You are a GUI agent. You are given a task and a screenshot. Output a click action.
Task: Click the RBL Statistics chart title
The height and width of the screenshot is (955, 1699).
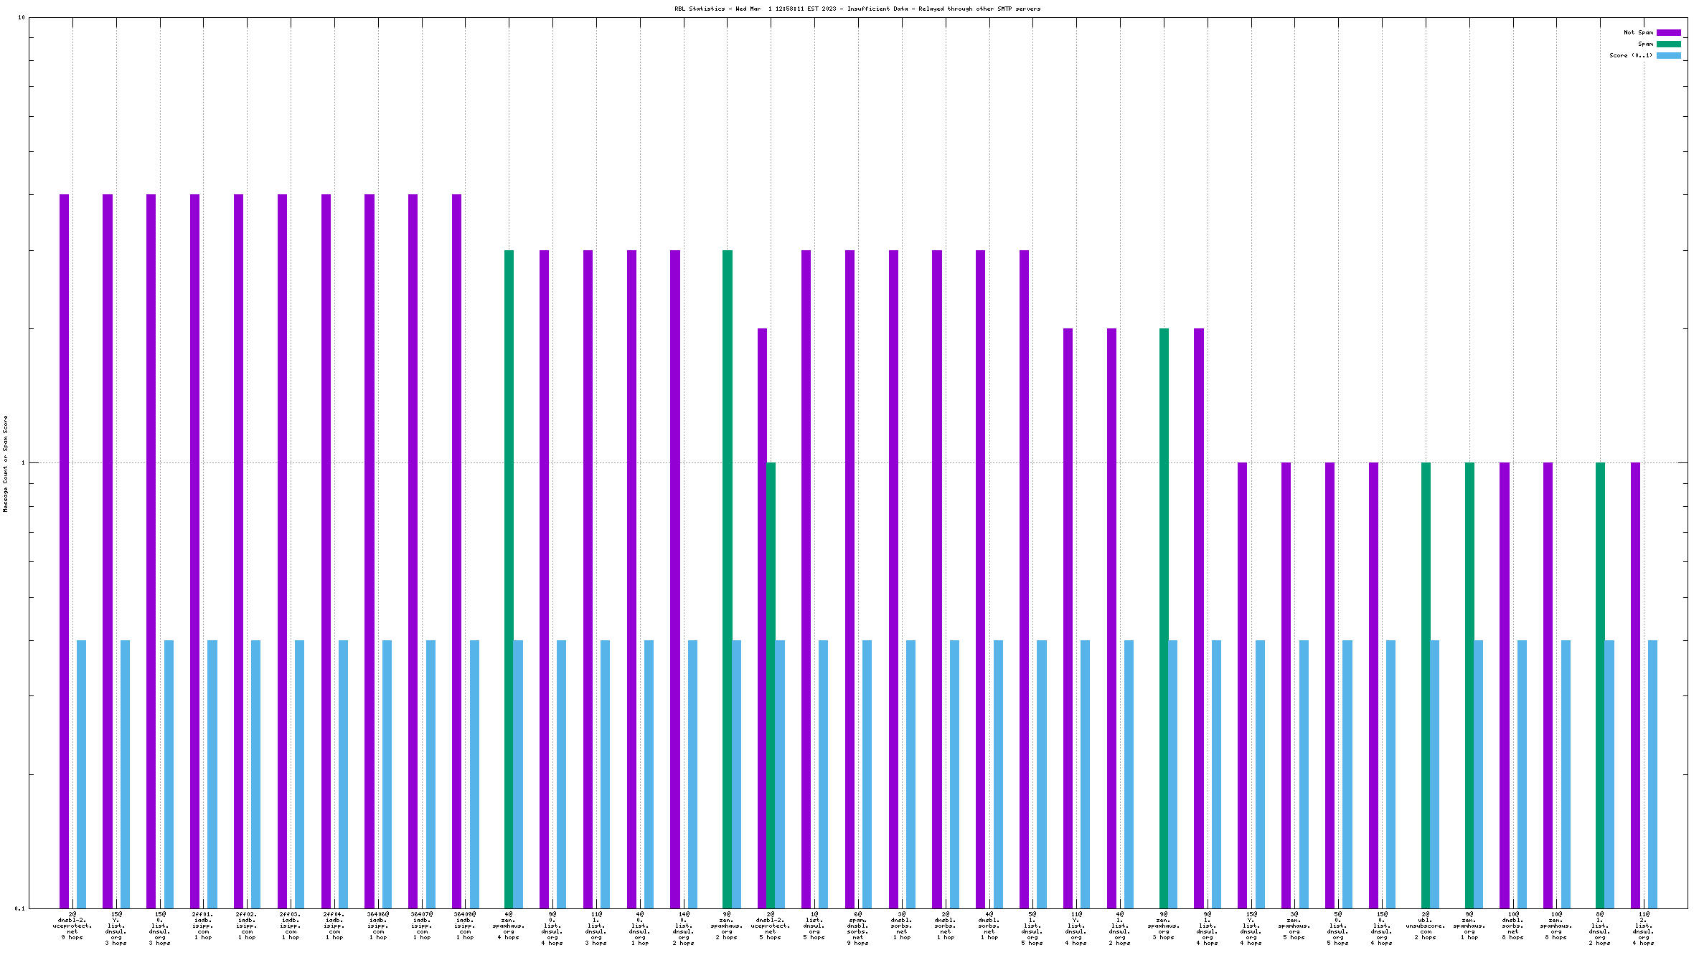[x=857, y=9]
